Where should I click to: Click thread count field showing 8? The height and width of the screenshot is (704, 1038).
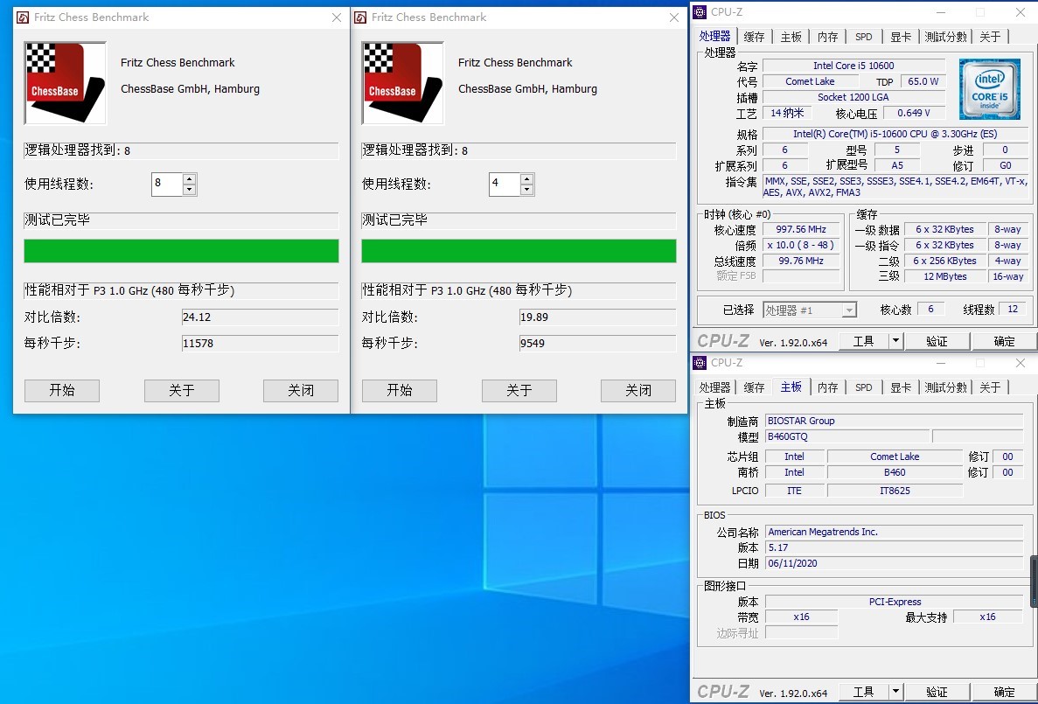coord(168,185)
